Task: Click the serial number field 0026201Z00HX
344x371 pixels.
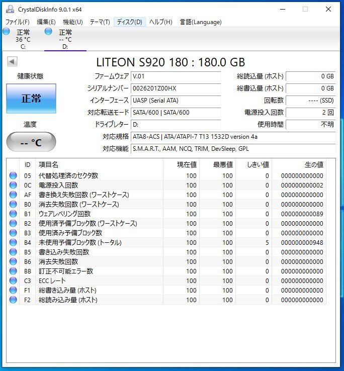Action: [x=176, y=88]
